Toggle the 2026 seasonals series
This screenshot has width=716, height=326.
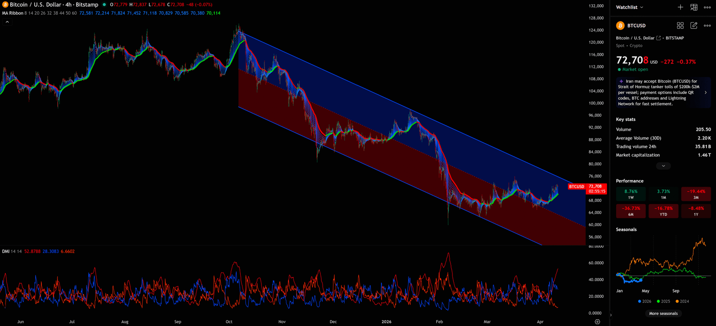coord(644,301)
